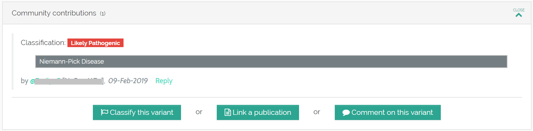This screenshot has width=533, height=131.
Task: Click the speech bubble icon on Comment button
Action: coord(346,113)
